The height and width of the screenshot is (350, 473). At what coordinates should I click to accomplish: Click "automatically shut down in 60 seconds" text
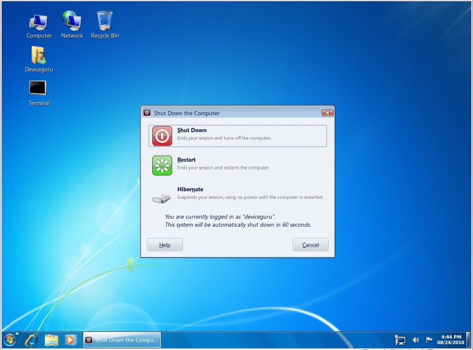click(x=261, y=225)
